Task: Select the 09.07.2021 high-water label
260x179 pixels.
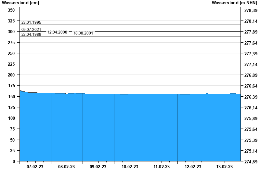Action: (31, 30)
